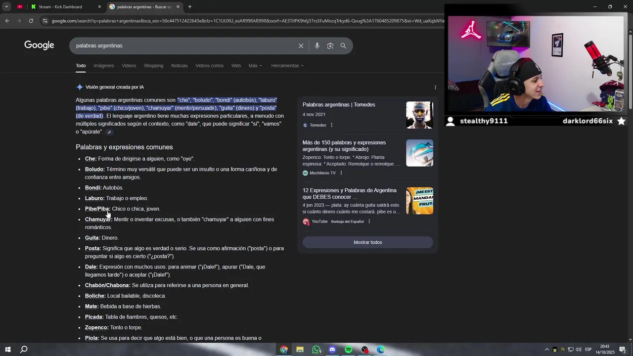Click inside the Google search input field
Image resolution: width=633 pixels, height=356 pixels.
click(183, 45)
